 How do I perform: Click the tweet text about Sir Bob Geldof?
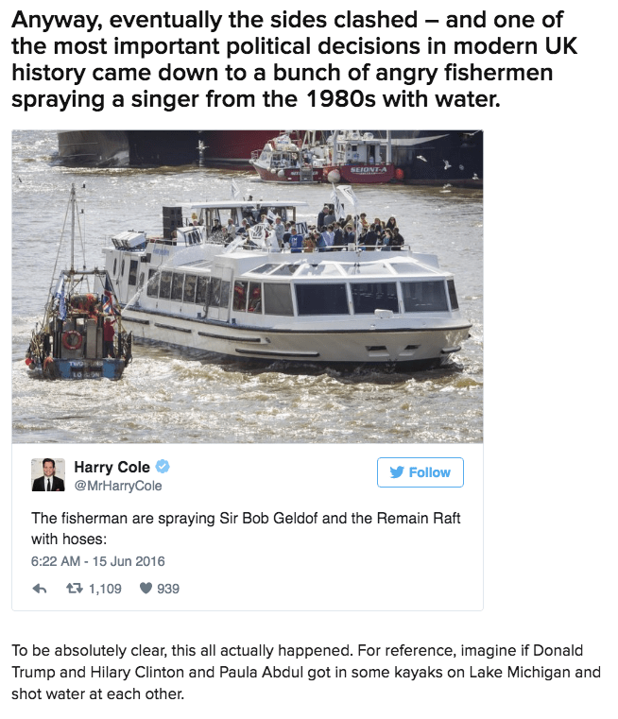(246, 528)
